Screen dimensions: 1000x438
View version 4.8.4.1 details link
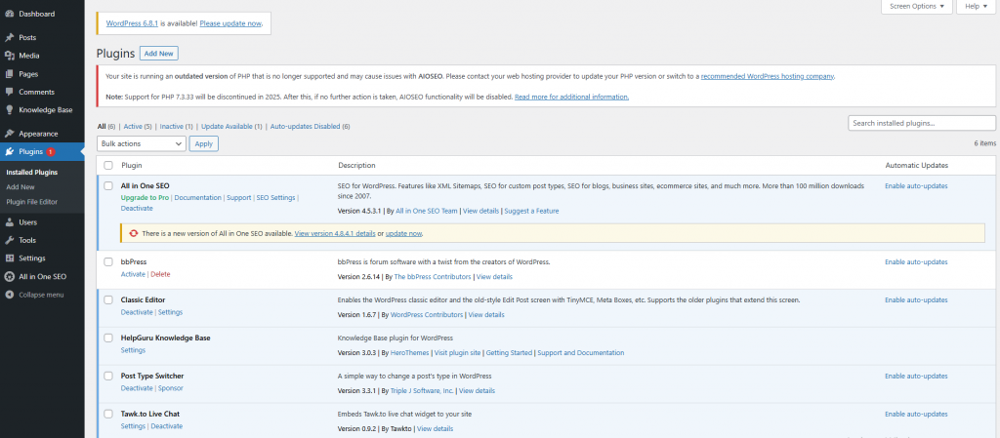tap(335, 234)
